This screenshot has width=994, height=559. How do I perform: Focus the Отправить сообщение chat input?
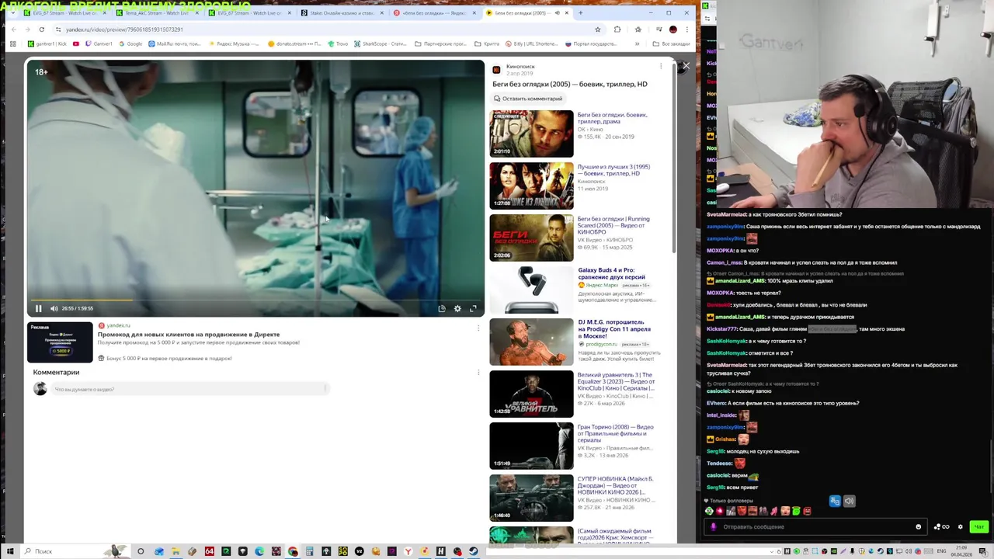815,527
